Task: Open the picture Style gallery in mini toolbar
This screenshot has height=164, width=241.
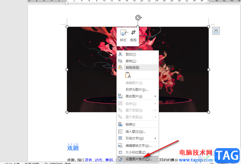Action: pos(123,36)
